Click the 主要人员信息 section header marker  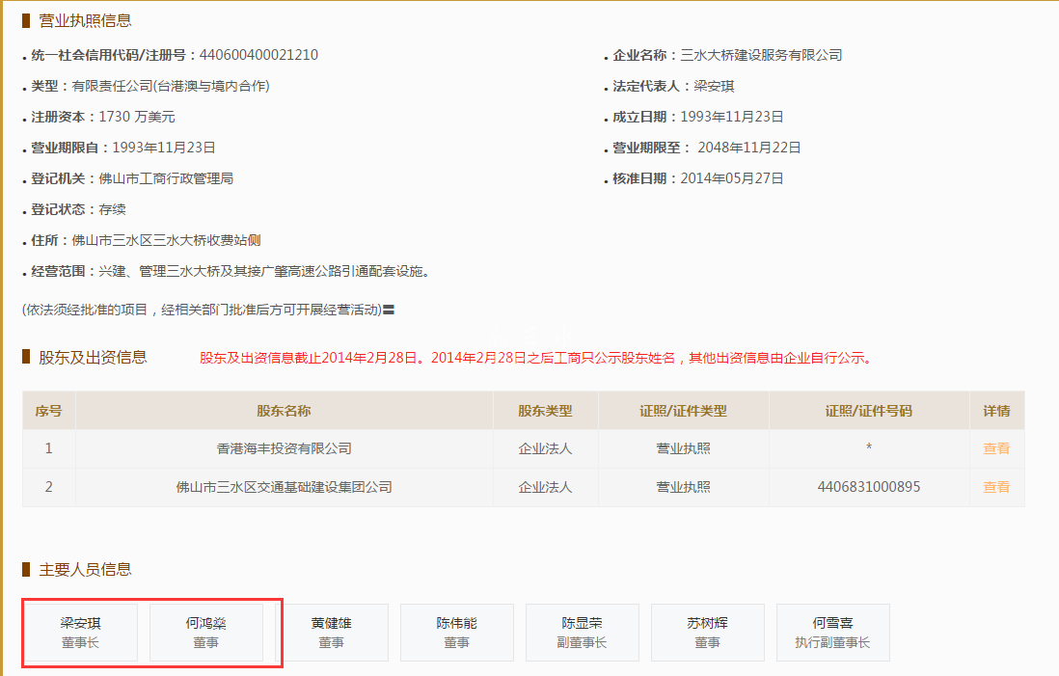26,570
